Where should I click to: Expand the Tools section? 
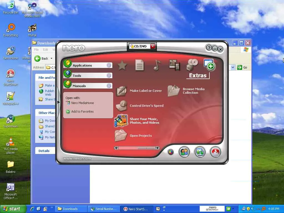tap(109, 75)
